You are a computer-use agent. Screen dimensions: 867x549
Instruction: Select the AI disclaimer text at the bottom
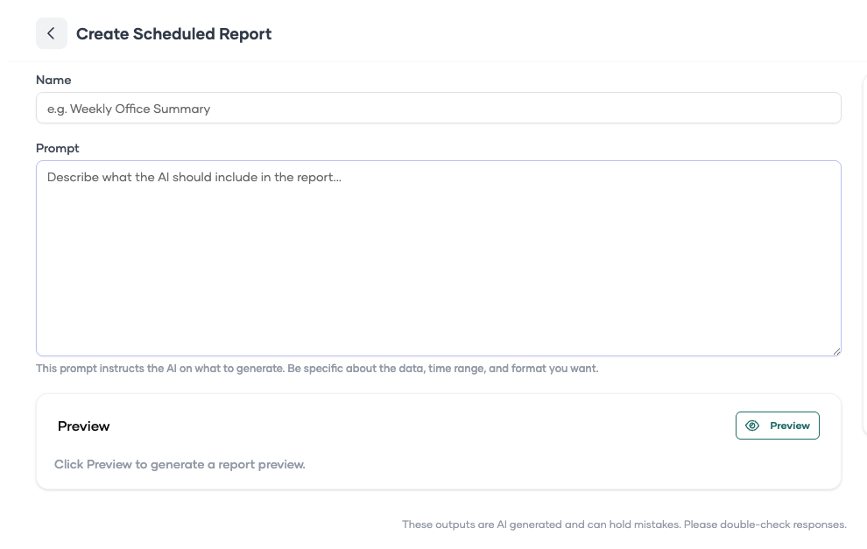(x=624, y=524)
